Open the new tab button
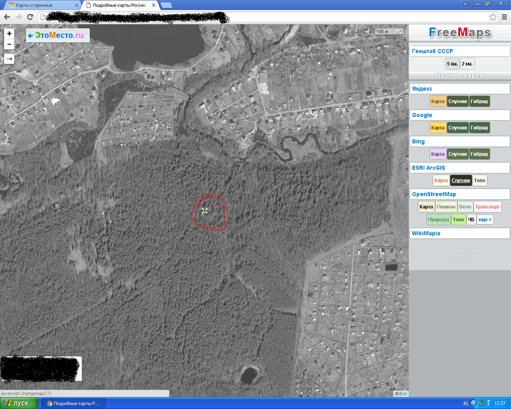This screenshot has width=511, height=409. [x=166, y=5]
